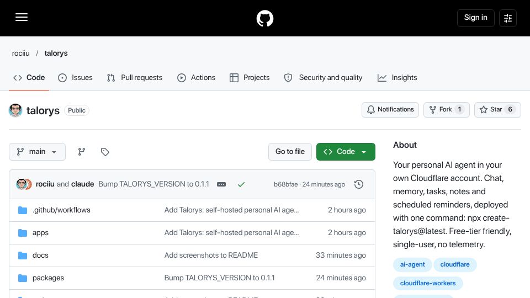Open Bump TALORYS_VERSION commit on packages row
This screenshot has width=530, height=298.
[220, 278]
